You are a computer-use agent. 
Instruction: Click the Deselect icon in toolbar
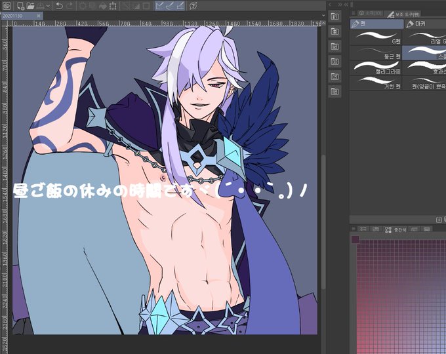125,6
